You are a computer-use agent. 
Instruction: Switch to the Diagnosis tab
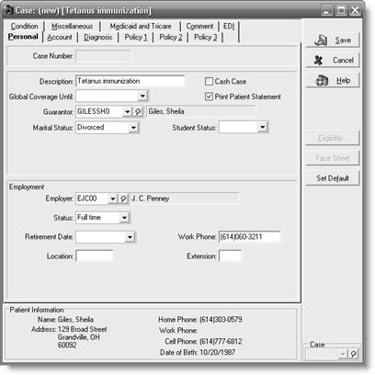click(98, 38)
